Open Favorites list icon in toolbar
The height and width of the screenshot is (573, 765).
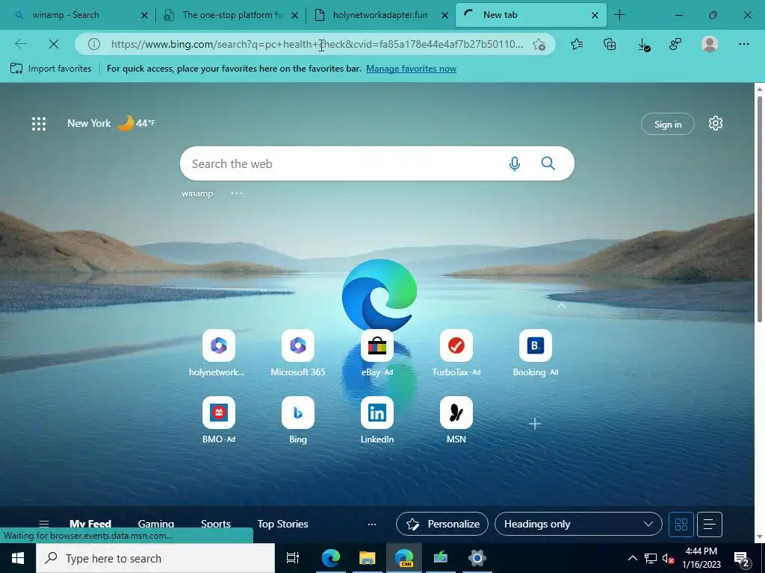click(x=577, y=44)
